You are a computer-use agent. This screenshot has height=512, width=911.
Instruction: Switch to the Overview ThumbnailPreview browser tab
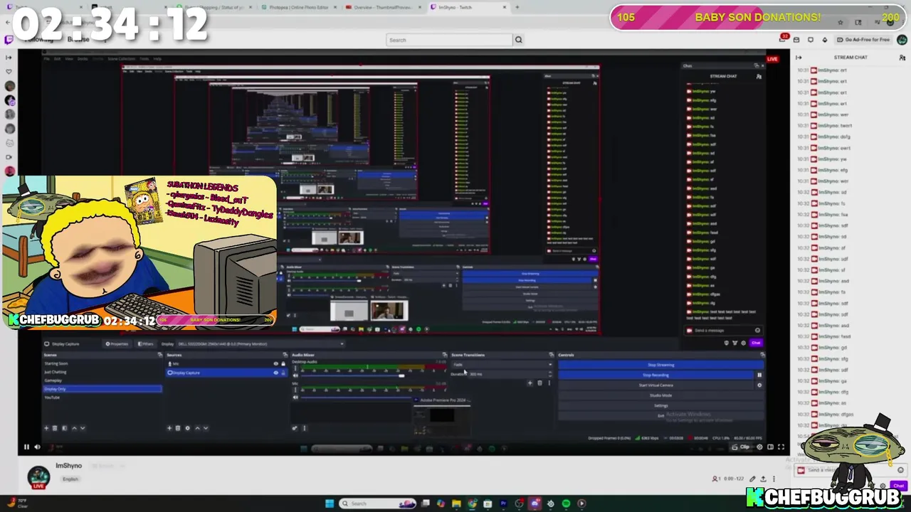(x=383, y=7)
